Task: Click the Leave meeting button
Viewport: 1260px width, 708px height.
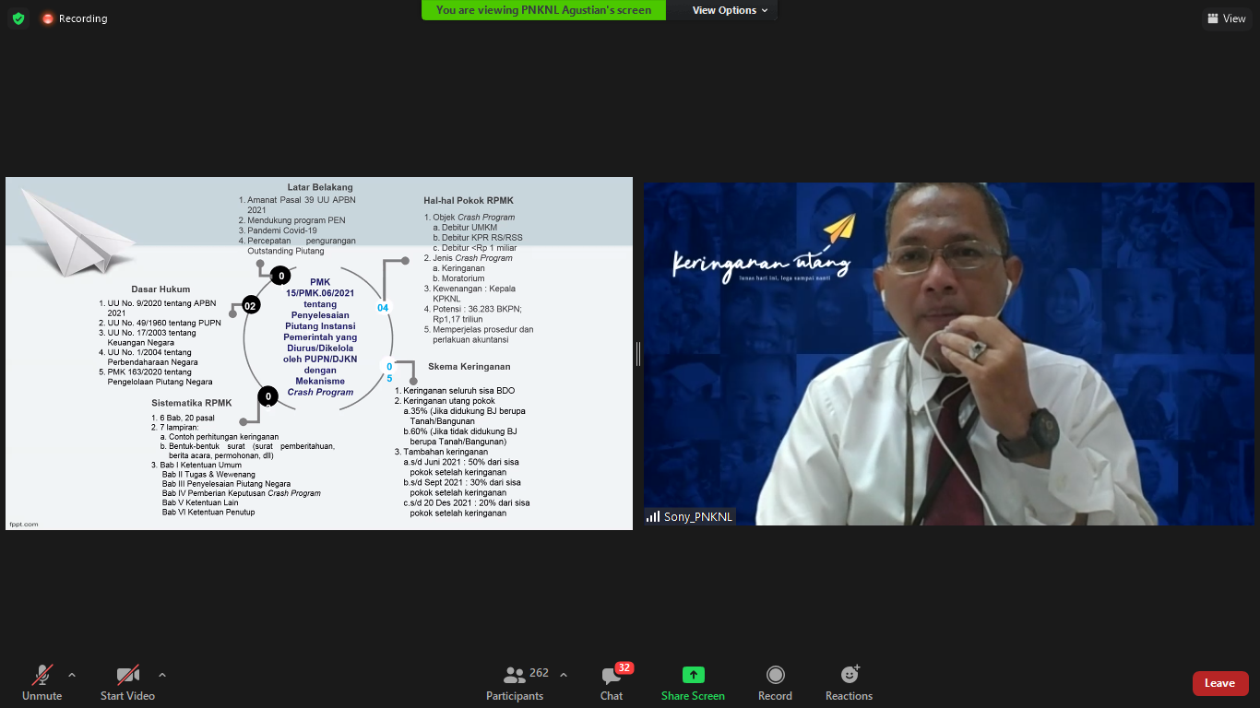Action: click(x=1219, y=683)
